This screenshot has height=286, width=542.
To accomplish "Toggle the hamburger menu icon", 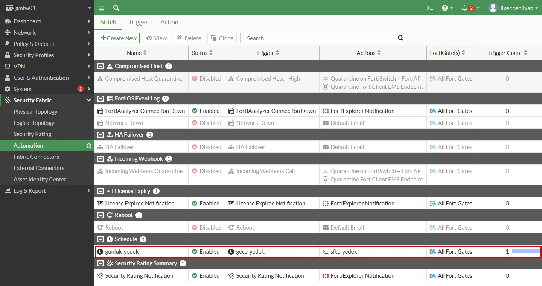I will tap(102, 8).
